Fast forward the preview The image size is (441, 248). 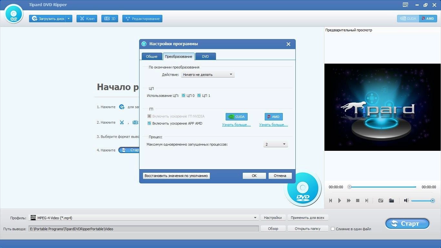pyautogui.click(x=349, y=201)
